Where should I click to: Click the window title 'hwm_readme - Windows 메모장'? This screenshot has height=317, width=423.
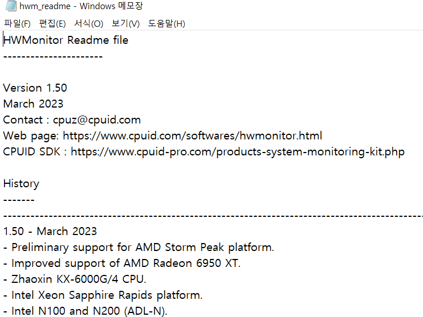tap(81, 6)
